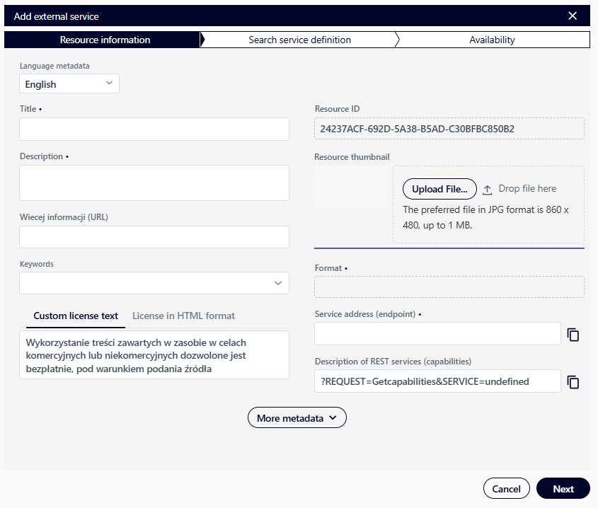Screen dimensions: 598x508
Task: Select the Resource information step
Action: 105,40
